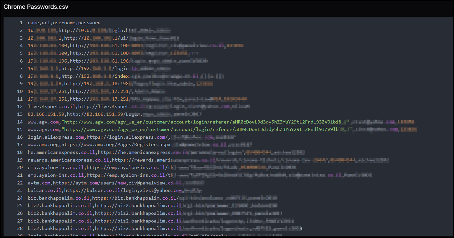Click line number 24 in the gutter
454x238 pixels.
pyautogui.click(x=20, y=198)
